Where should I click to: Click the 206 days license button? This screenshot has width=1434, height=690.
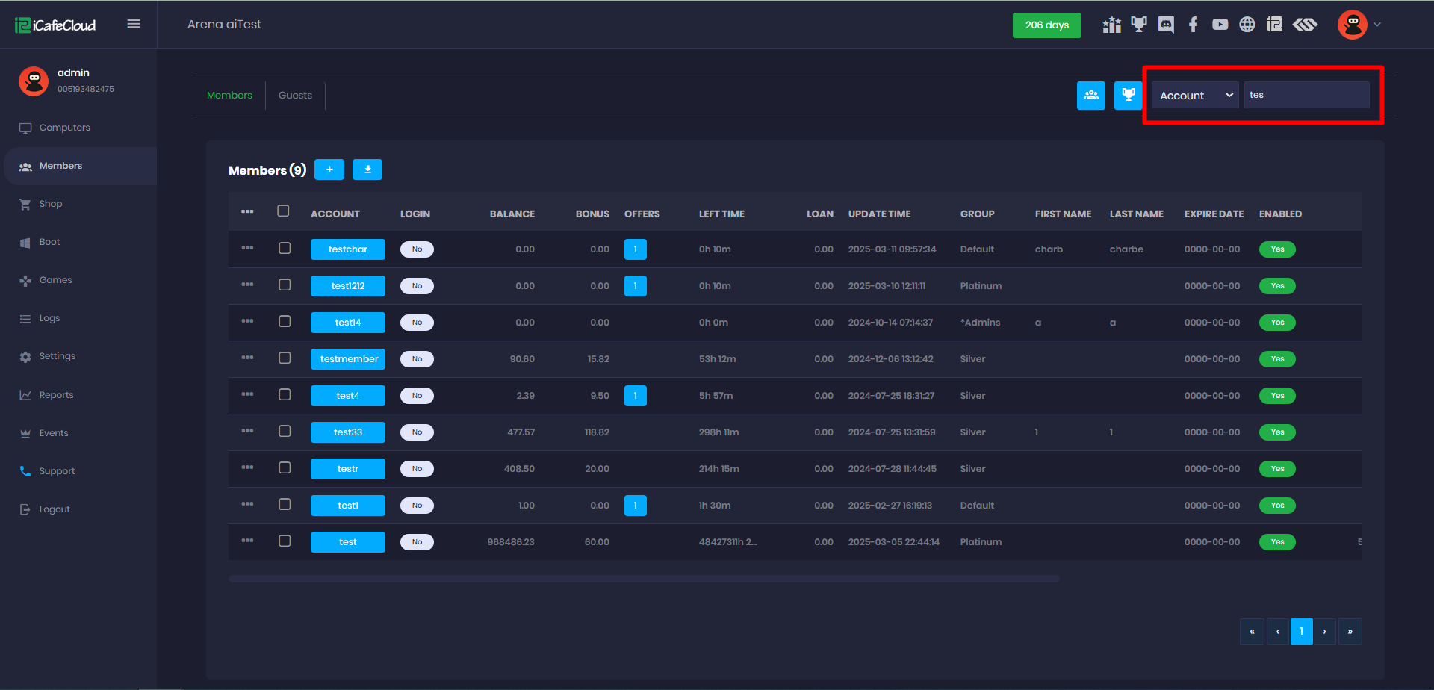[x=1046, y=25]
